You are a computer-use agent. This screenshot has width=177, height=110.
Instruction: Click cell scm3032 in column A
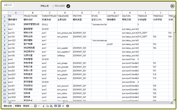(16, 97)
